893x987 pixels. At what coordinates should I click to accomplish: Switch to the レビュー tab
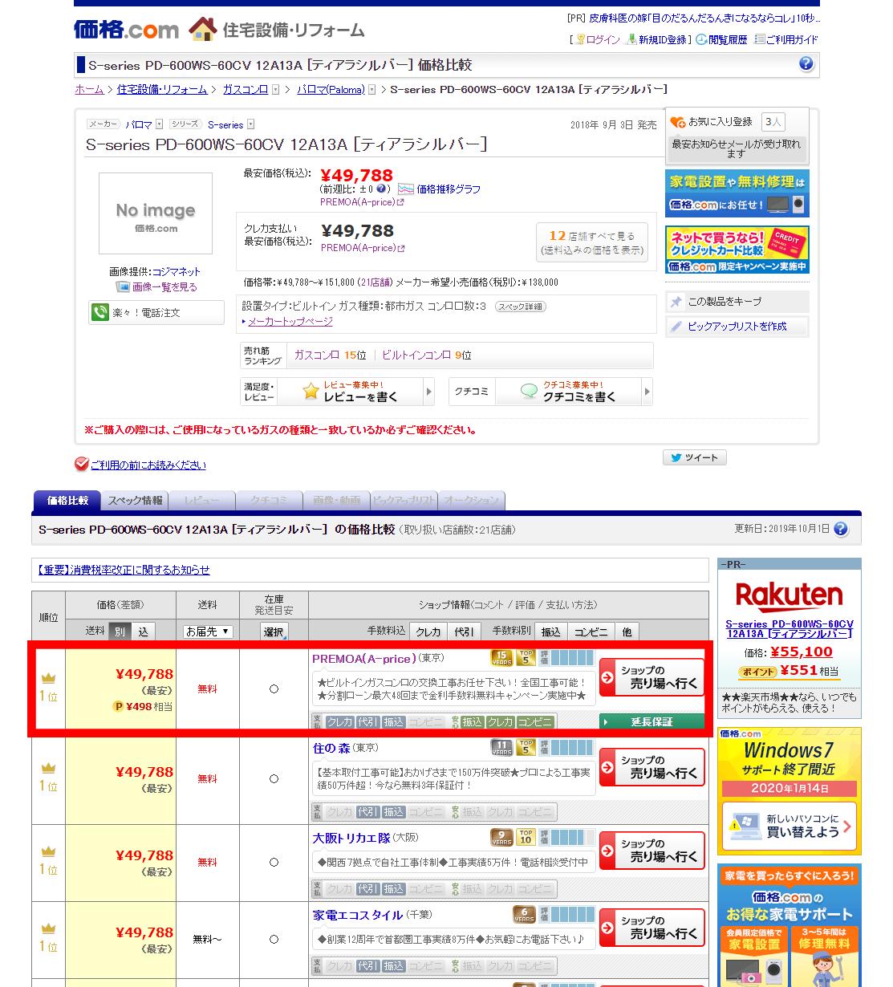pyautogui.click(x=202, y=500)
